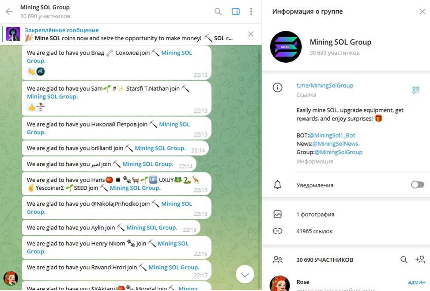
Task: Open Mining SOL Group link in Влад Соколов message
Action: coord(177,53)
